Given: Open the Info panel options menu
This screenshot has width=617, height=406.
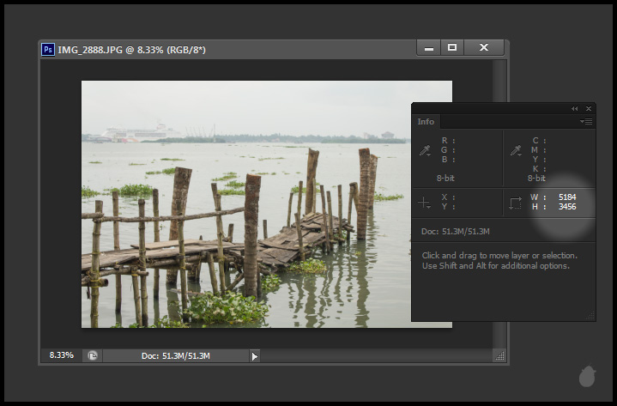Looking at the screenshot, I should coord(587,122).
